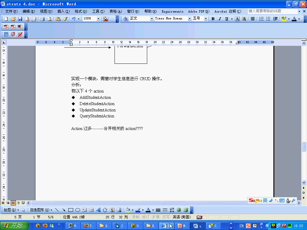Open the 文件 File menu
307x230 pixels.
pos(11,11)
